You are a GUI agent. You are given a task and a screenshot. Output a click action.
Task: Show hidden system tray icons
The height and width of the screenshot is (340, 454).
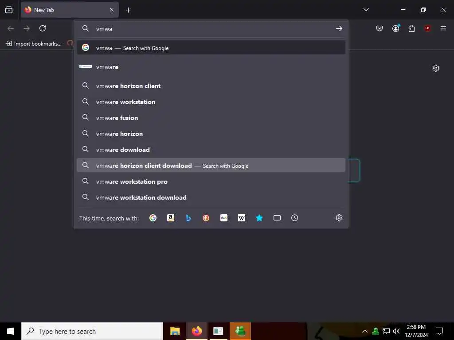tap(365, 331)
